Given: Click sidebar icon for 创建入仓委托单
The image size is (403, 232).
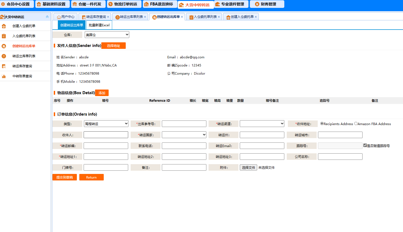Looking at the screenshot, I should 4,26.
